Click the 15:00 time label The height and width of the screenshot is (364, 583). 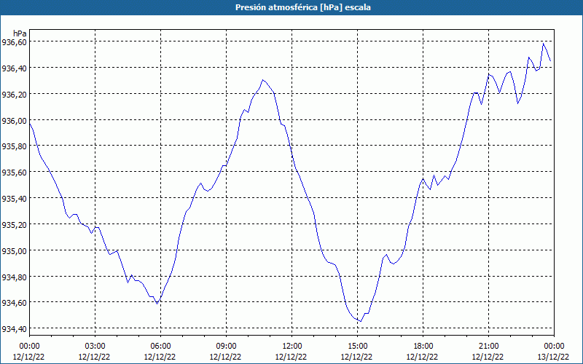click(x=357, y=347)
